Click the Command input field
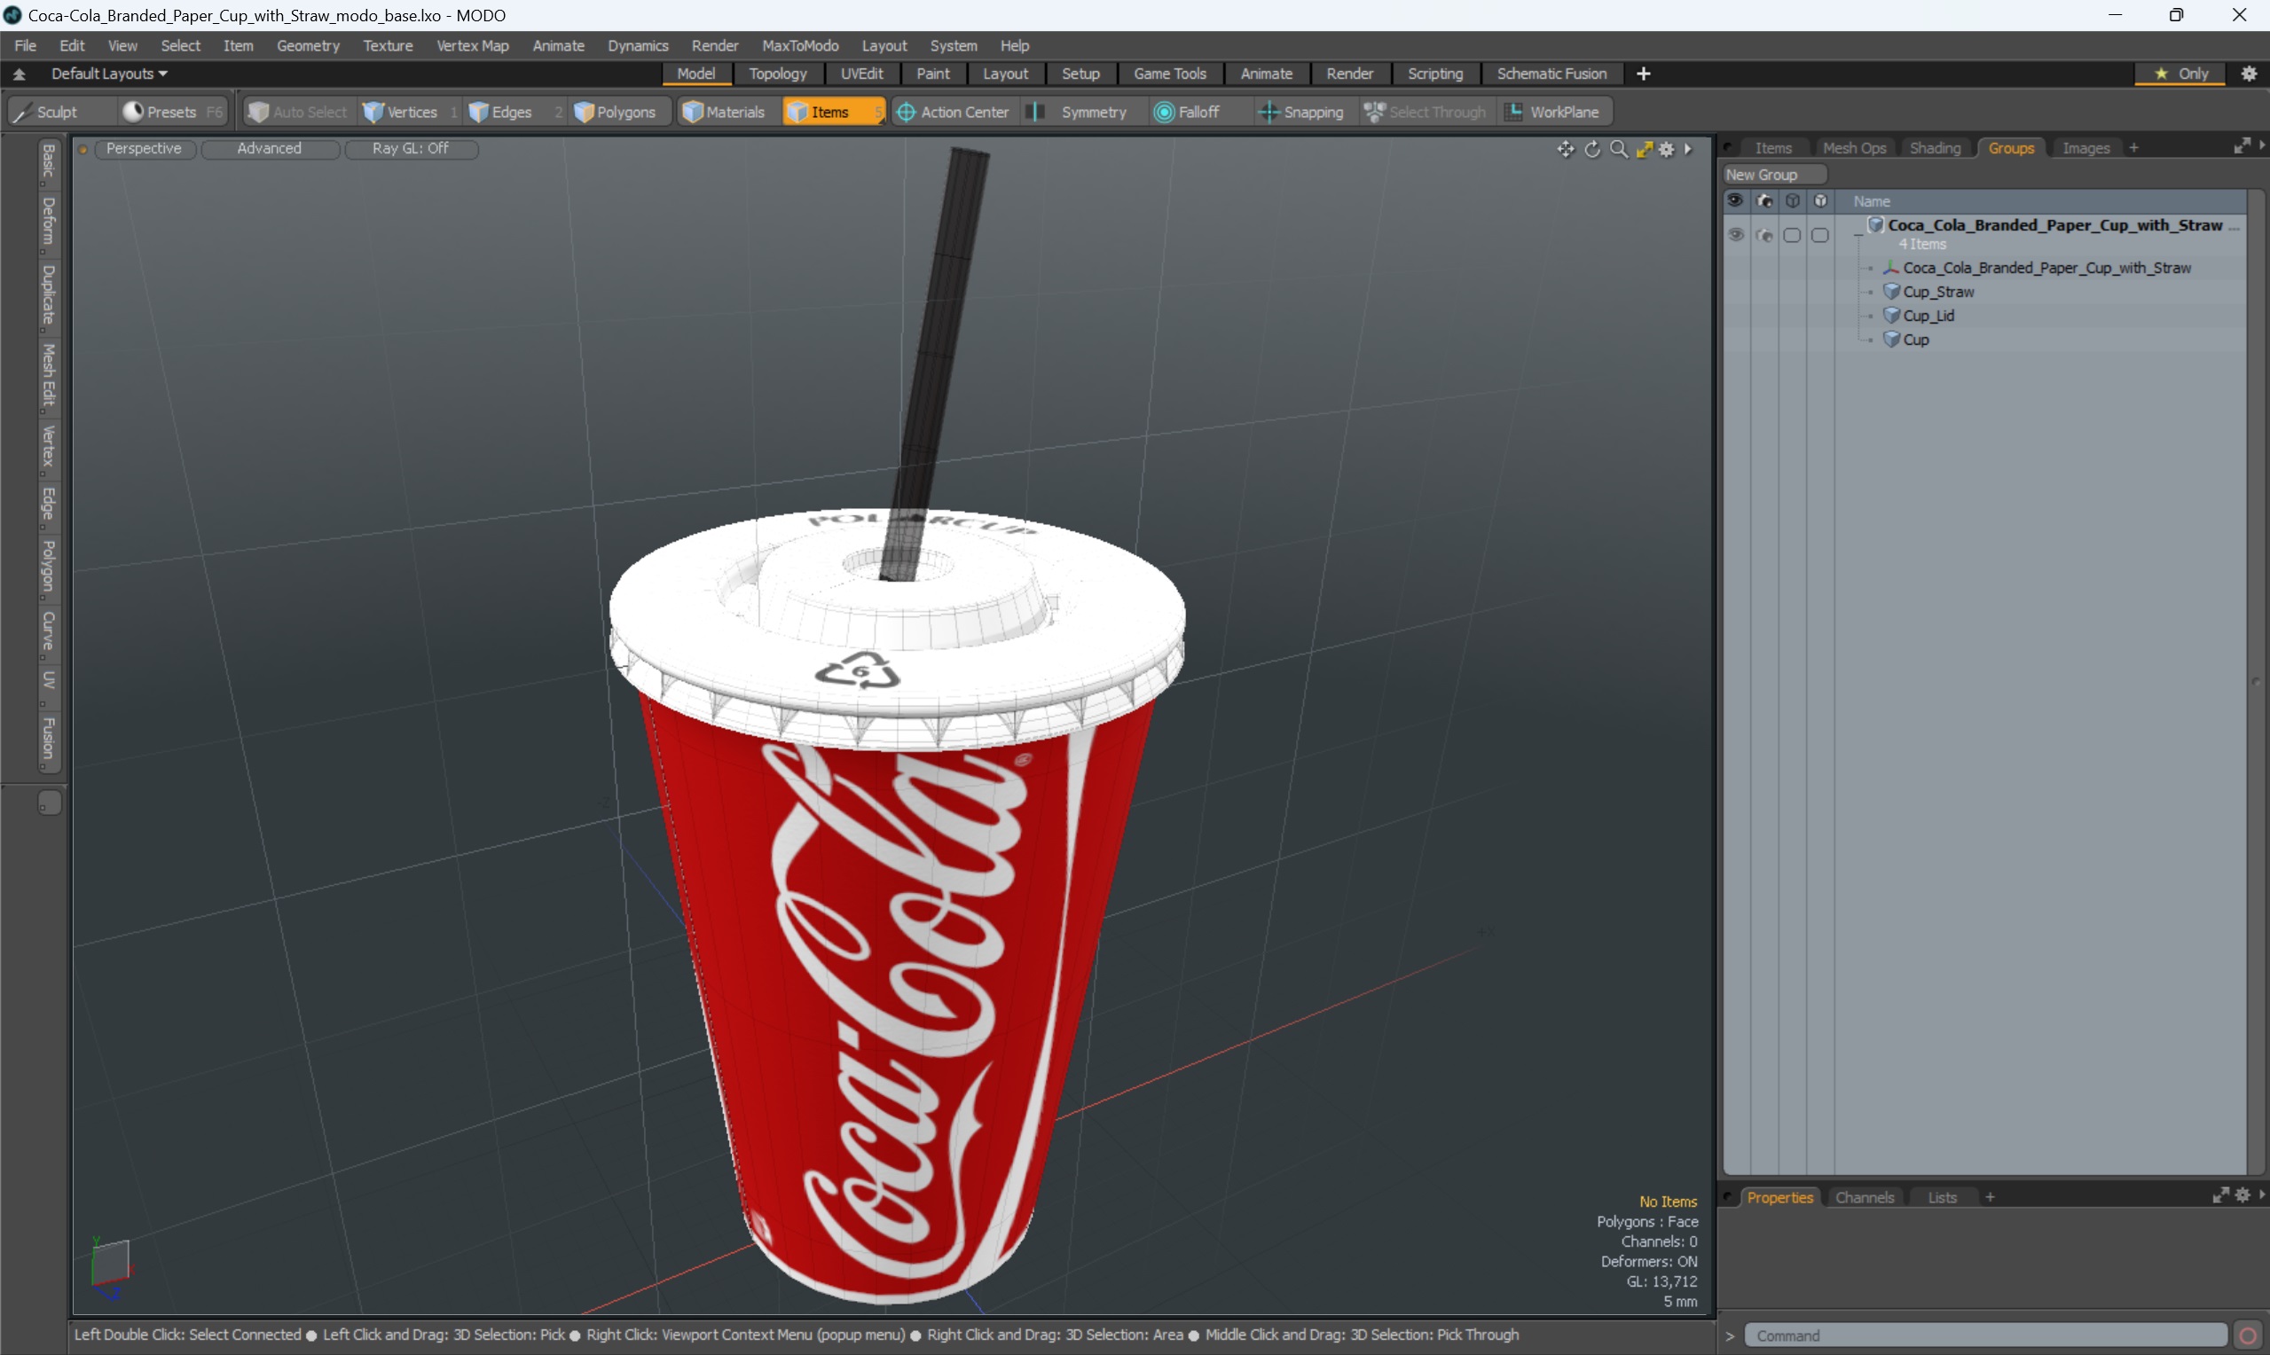2270x1355 pixels. pos(1984,1335)
